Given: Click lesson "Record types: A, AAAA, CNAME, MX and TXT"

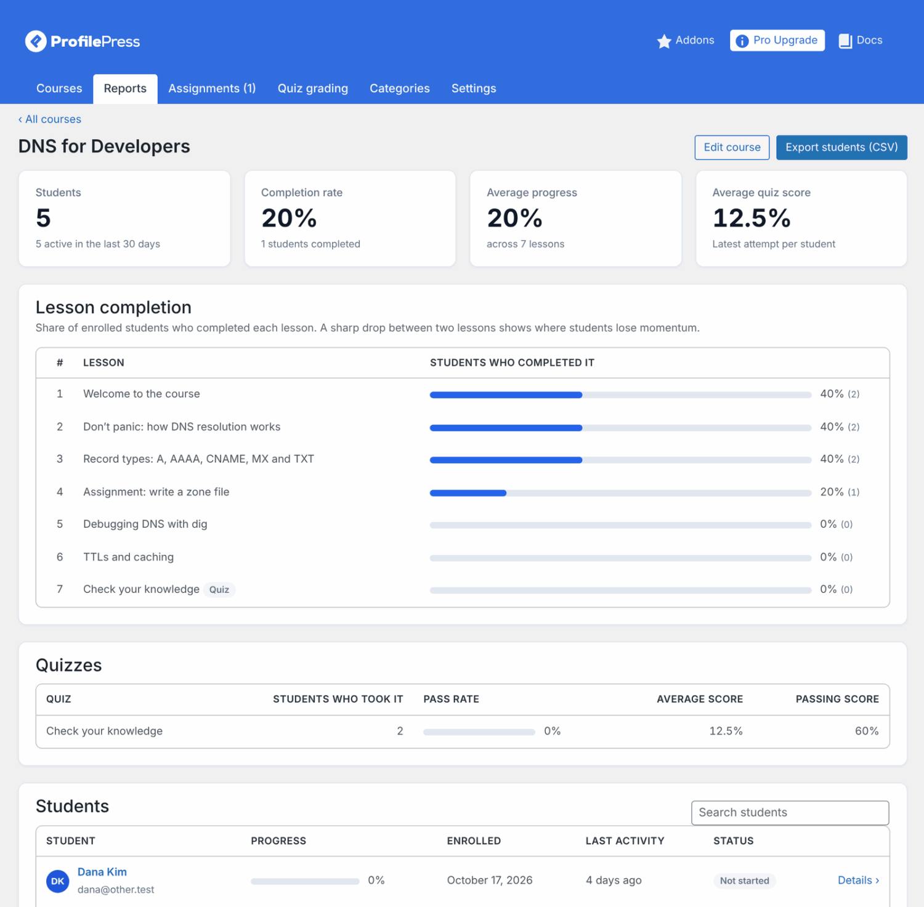Looking at the screenshot, I should point(198,459).
